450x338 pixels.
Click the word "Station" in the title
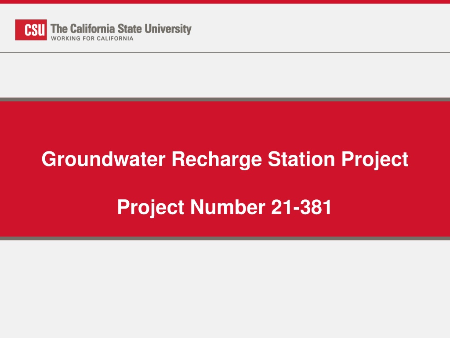301,159
